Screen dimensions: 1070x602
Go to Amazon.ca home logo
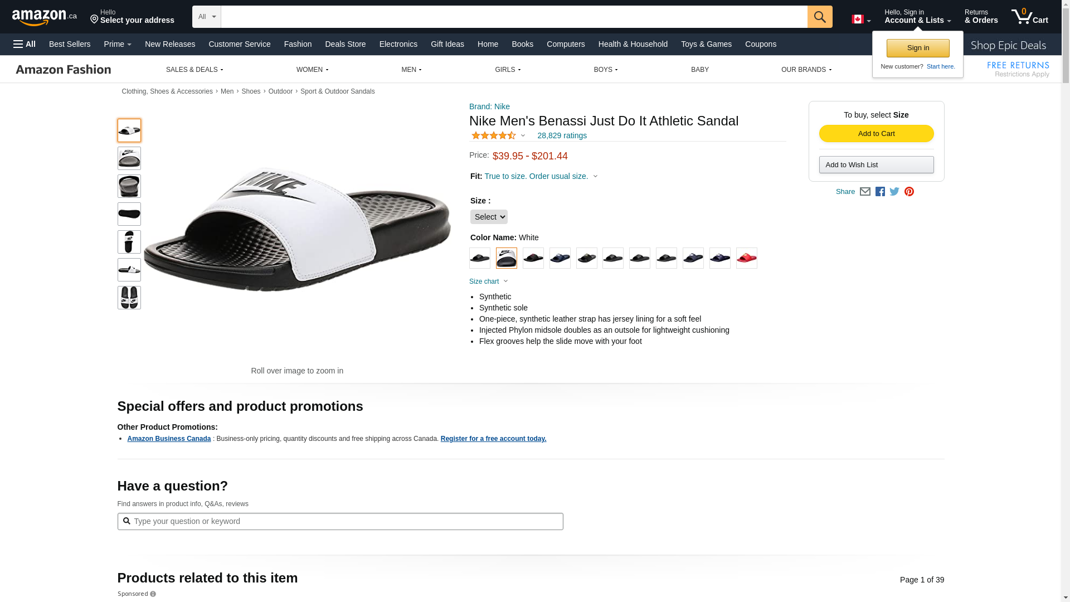[45, 17]
